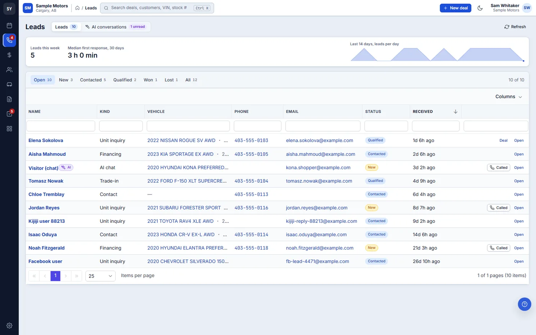
Task: Filter by Qualified leads
Action: [124, 80]
